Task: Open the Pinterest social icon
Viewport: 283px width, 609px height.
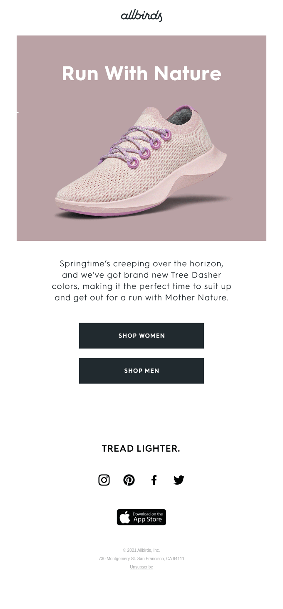Action: tap(129, 480)
